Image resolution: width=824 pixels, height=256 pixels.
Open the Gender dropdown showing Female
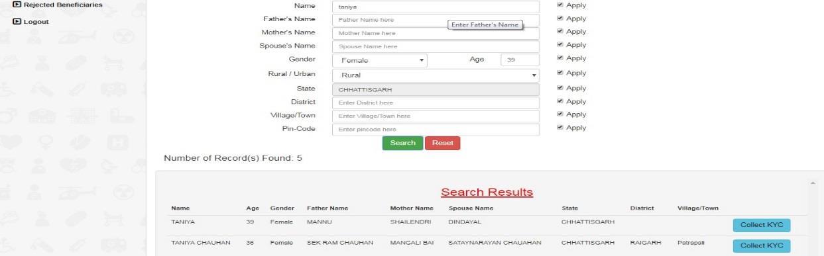[x=380, y=60]
